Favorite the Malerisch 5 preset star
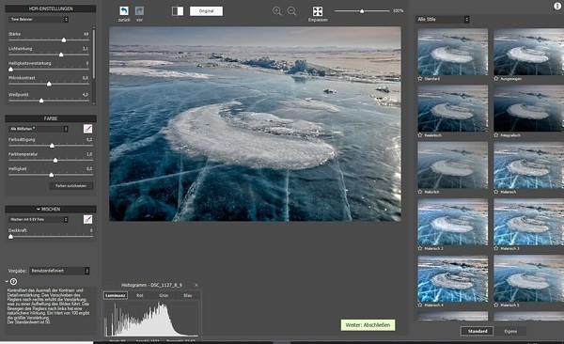This screenshot has height=344, width=564. pyautogui.click(x=496, y=305)
